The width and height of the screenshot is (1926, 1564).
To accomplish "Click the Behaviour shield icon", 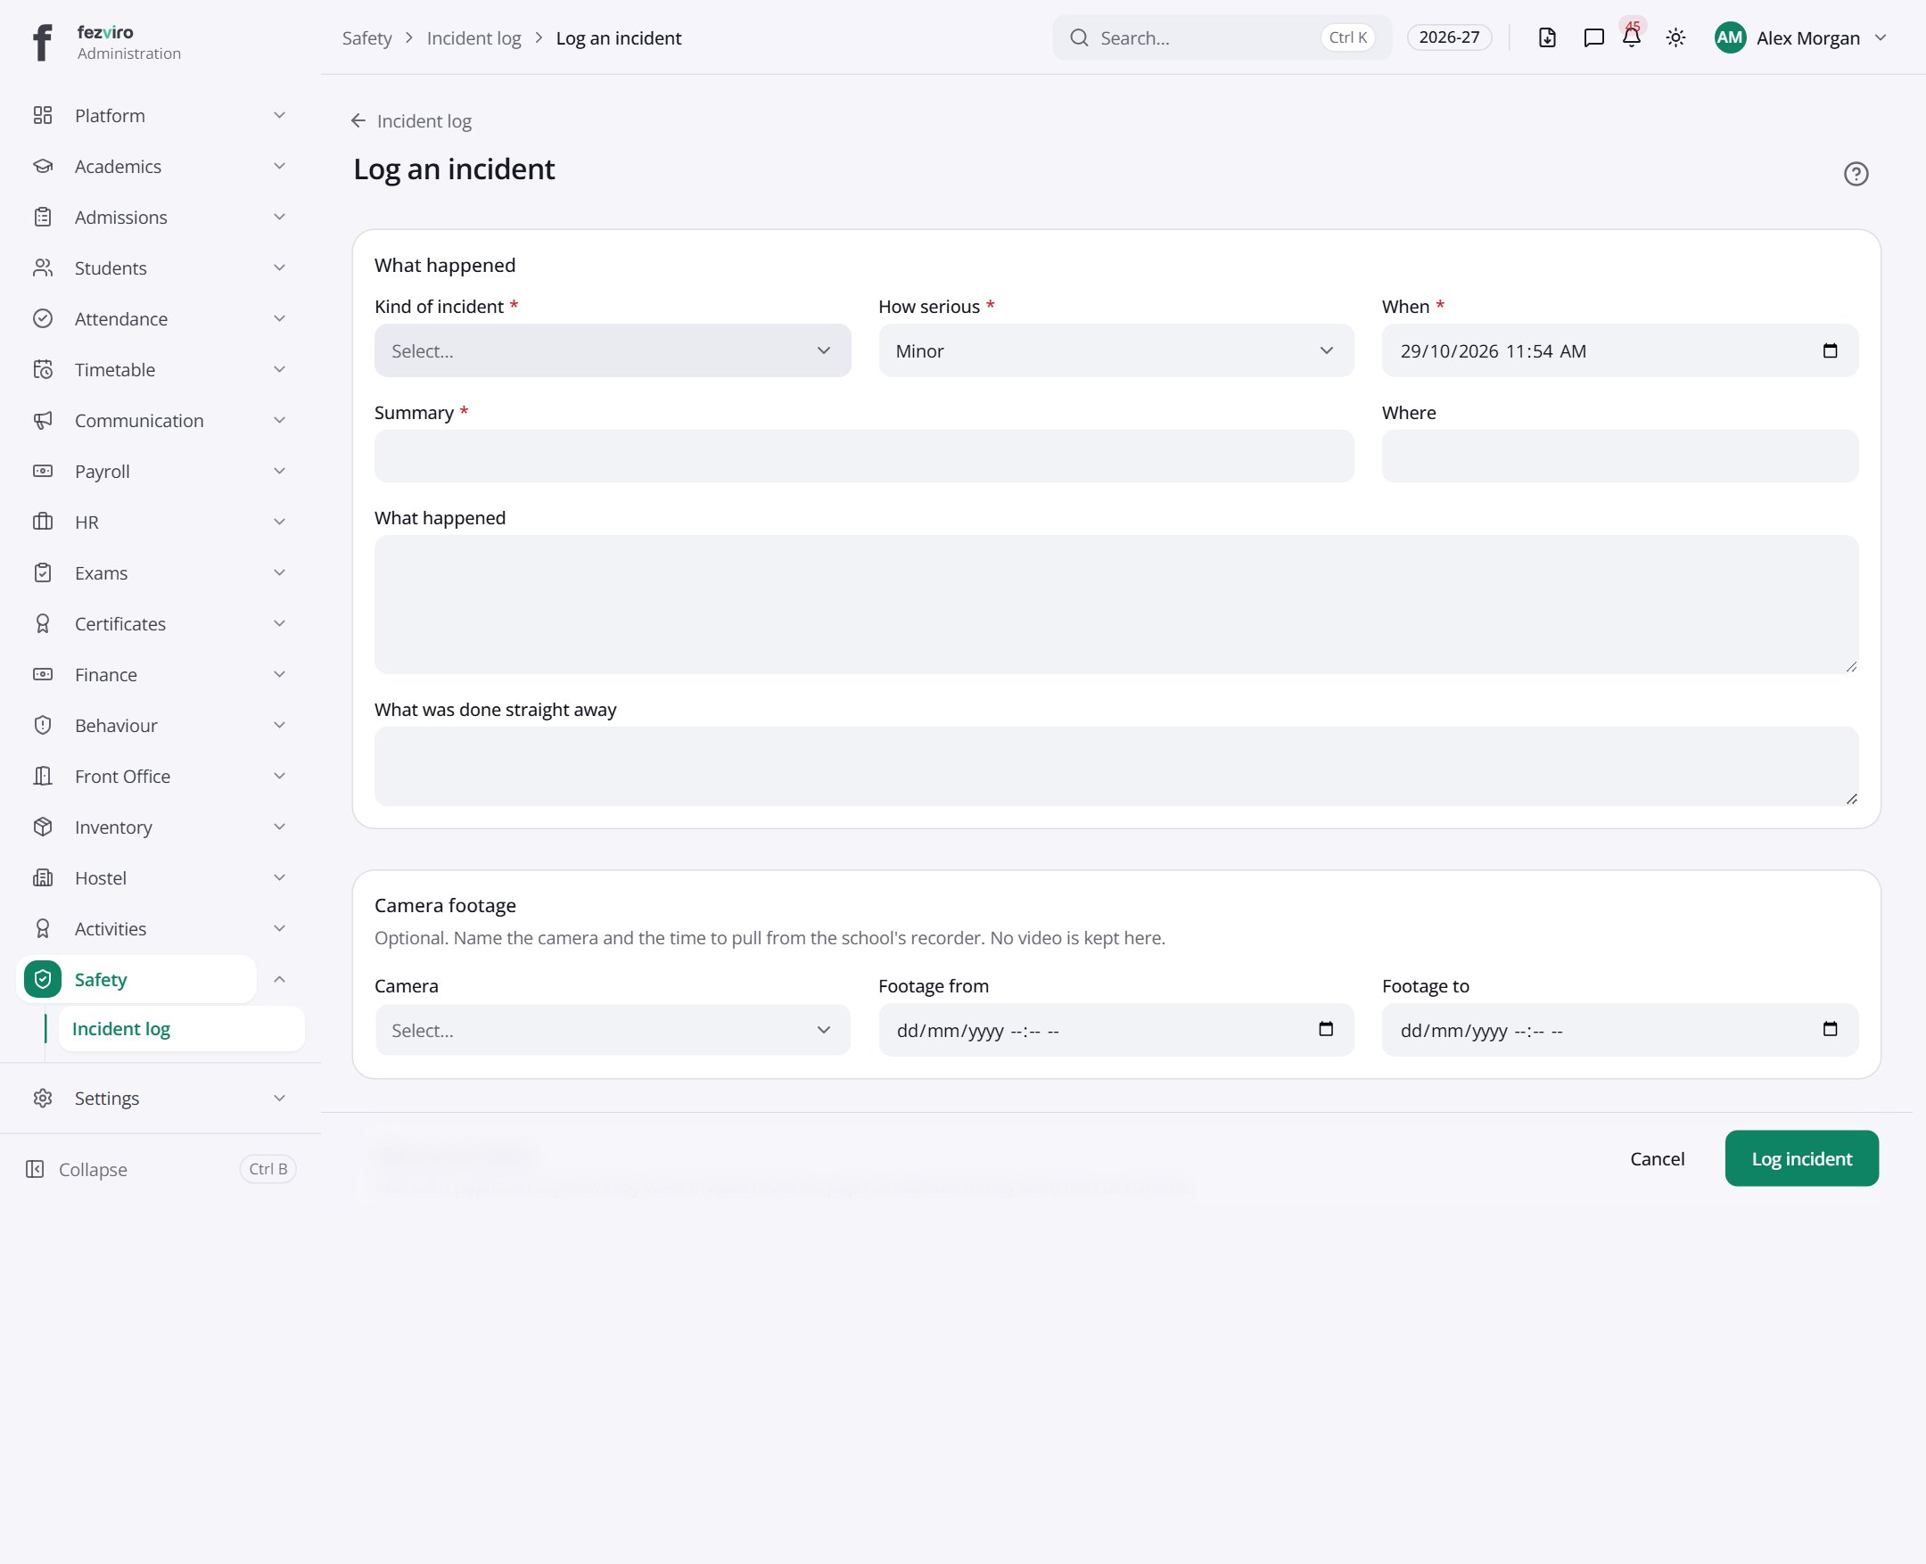I will pyautogui.click(x=42, y=725).
